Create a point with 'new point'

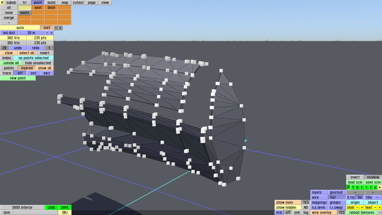tap(18, 78)
